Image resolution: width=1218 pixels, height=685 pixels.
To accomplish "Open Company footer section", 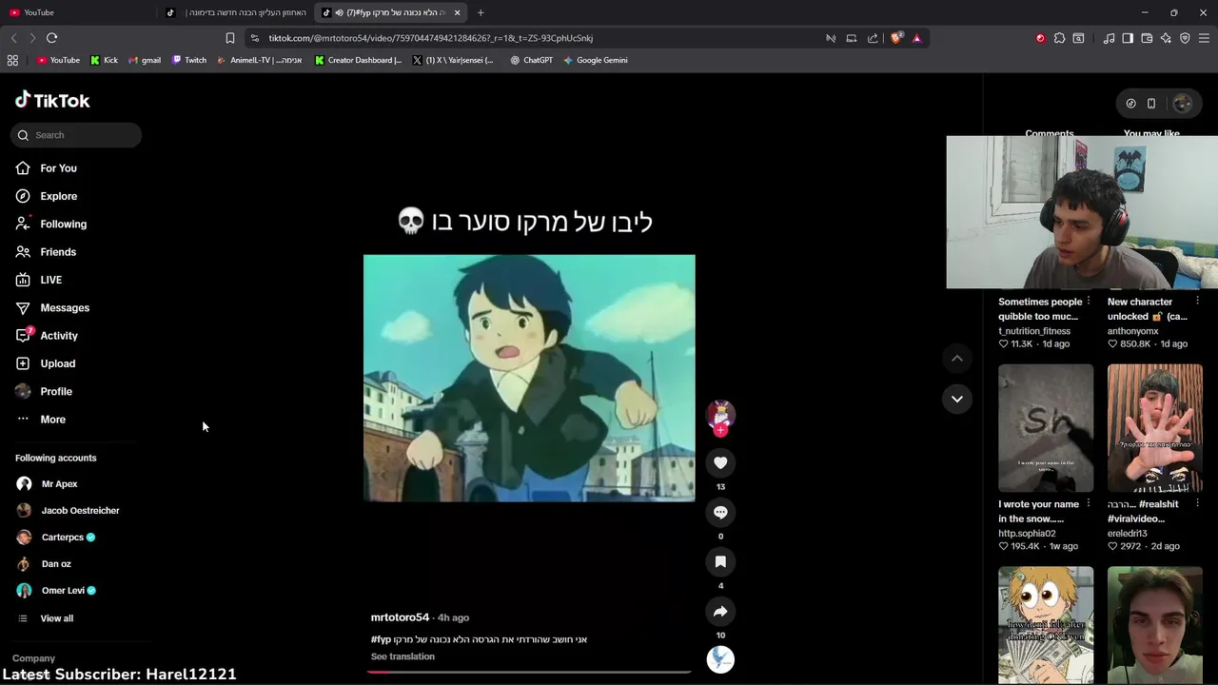I will click(33, 658).
